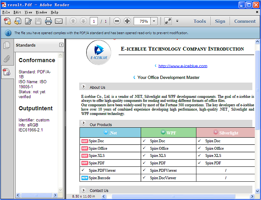Click the document vertical scrollbar thumb
The height and width of the screenshot is (200, 261).
(x=257, y=90)
